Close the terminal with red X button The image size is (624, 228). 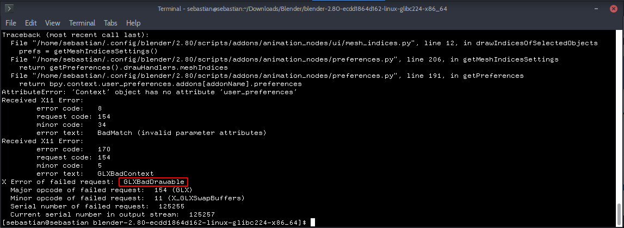[x=613, y=8]
